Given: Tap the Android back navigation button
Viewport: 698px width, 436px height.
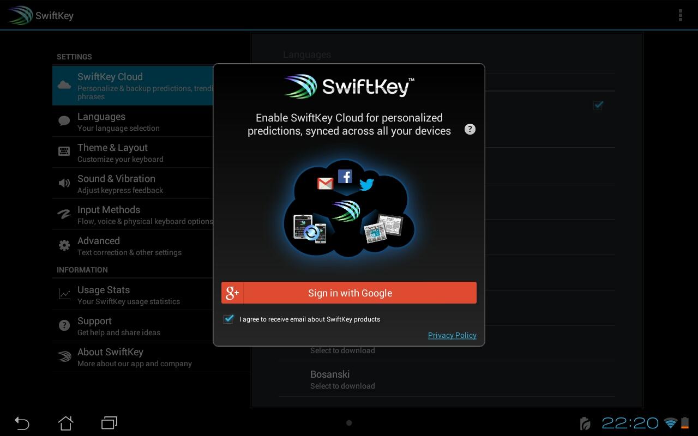Looking at the screenshot, I should (x=22, y=422).
